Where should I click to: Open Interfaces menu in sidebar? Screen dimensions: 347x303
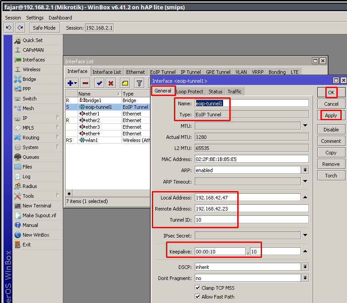(x=34, y=60)
